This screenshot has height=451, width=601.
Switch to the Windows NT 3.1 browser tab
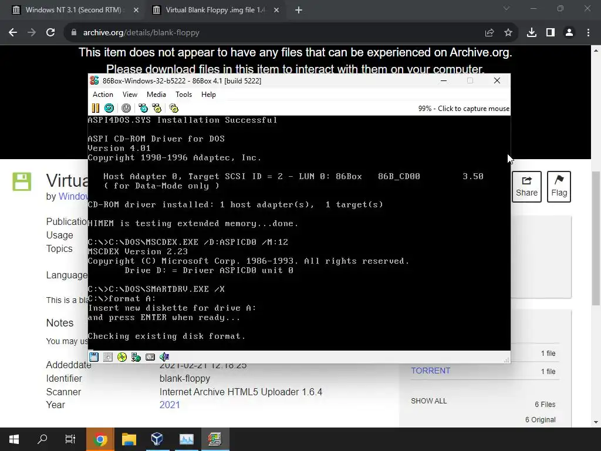pyautogui.click(x=73, y=10)
